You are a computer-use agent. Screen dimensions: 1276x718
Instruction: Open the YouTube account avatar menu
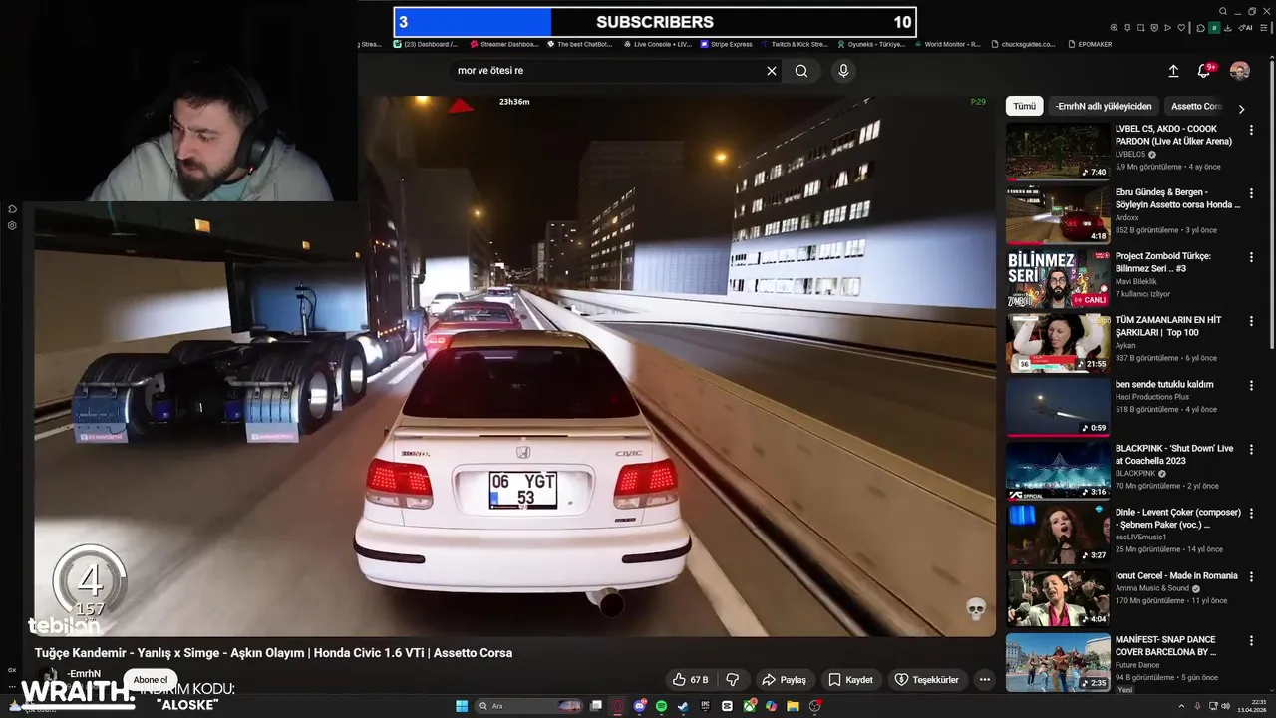[1240, 71]
